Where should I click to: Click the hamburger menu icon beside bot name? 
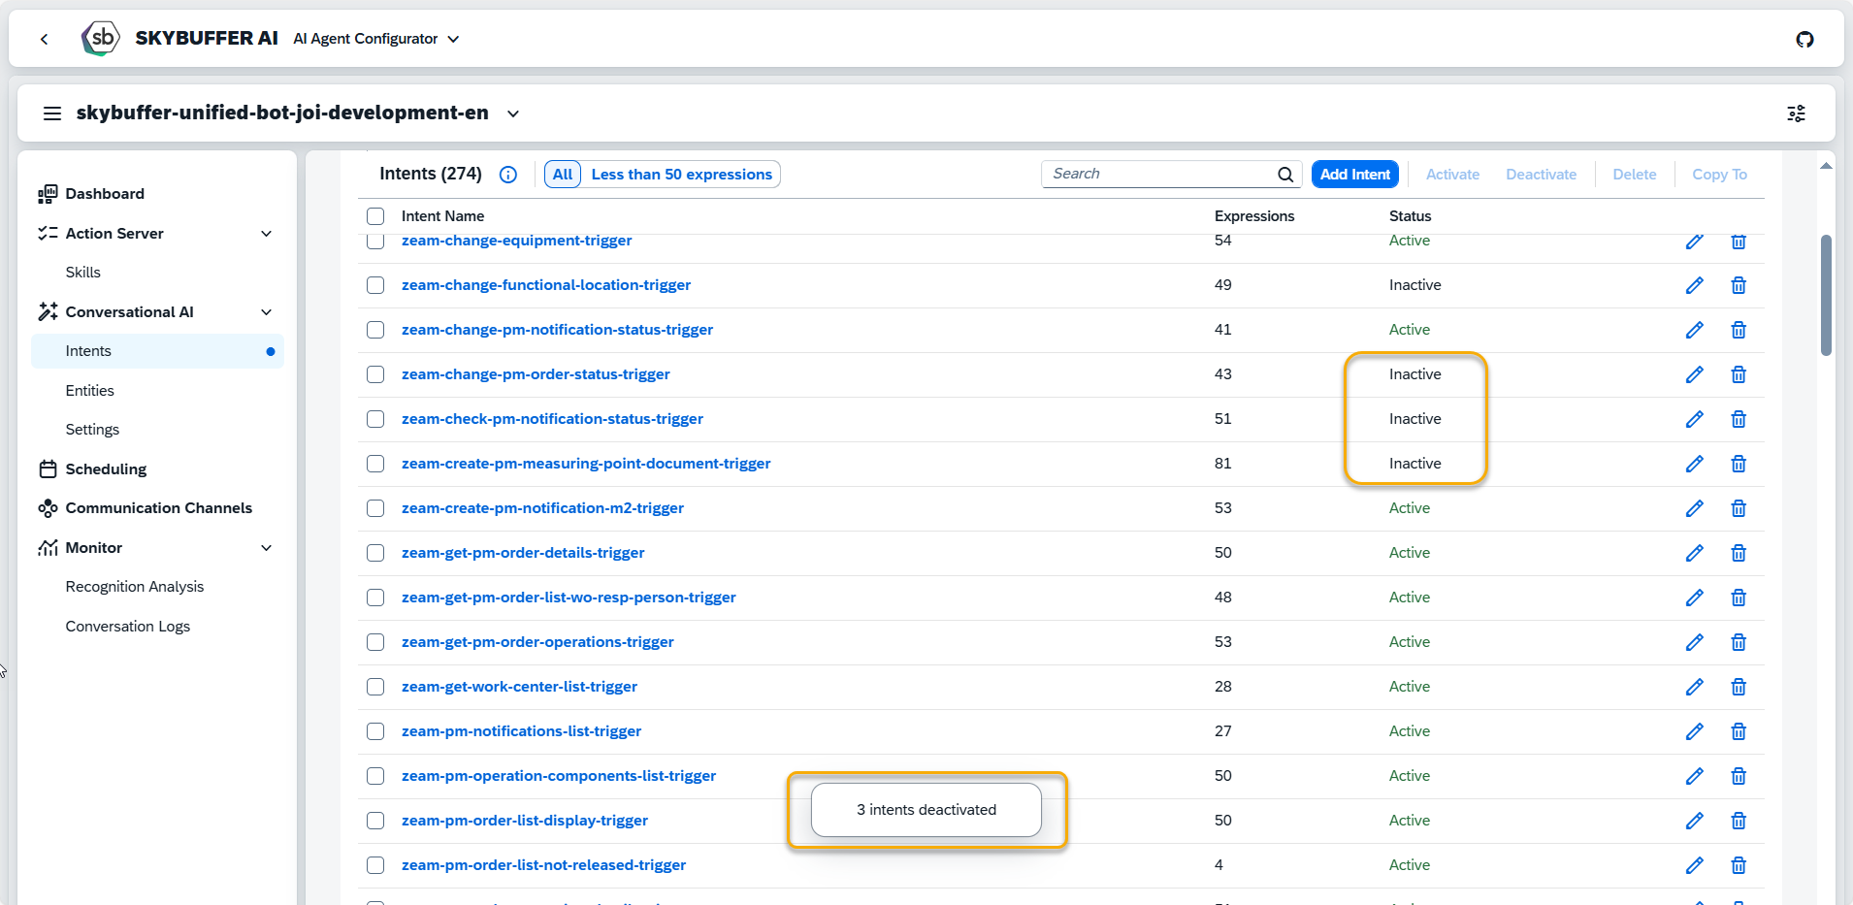pos(52,113)
